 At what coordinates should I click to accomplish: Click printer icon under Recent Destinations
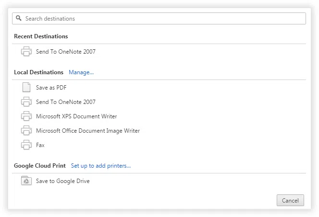click(x=26, y=52)
